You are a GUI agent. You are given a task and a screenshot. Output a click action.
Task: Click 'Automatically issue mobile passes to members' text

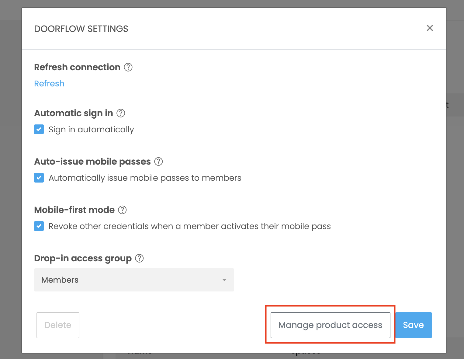pyautogui.click(x=145, y=178)
